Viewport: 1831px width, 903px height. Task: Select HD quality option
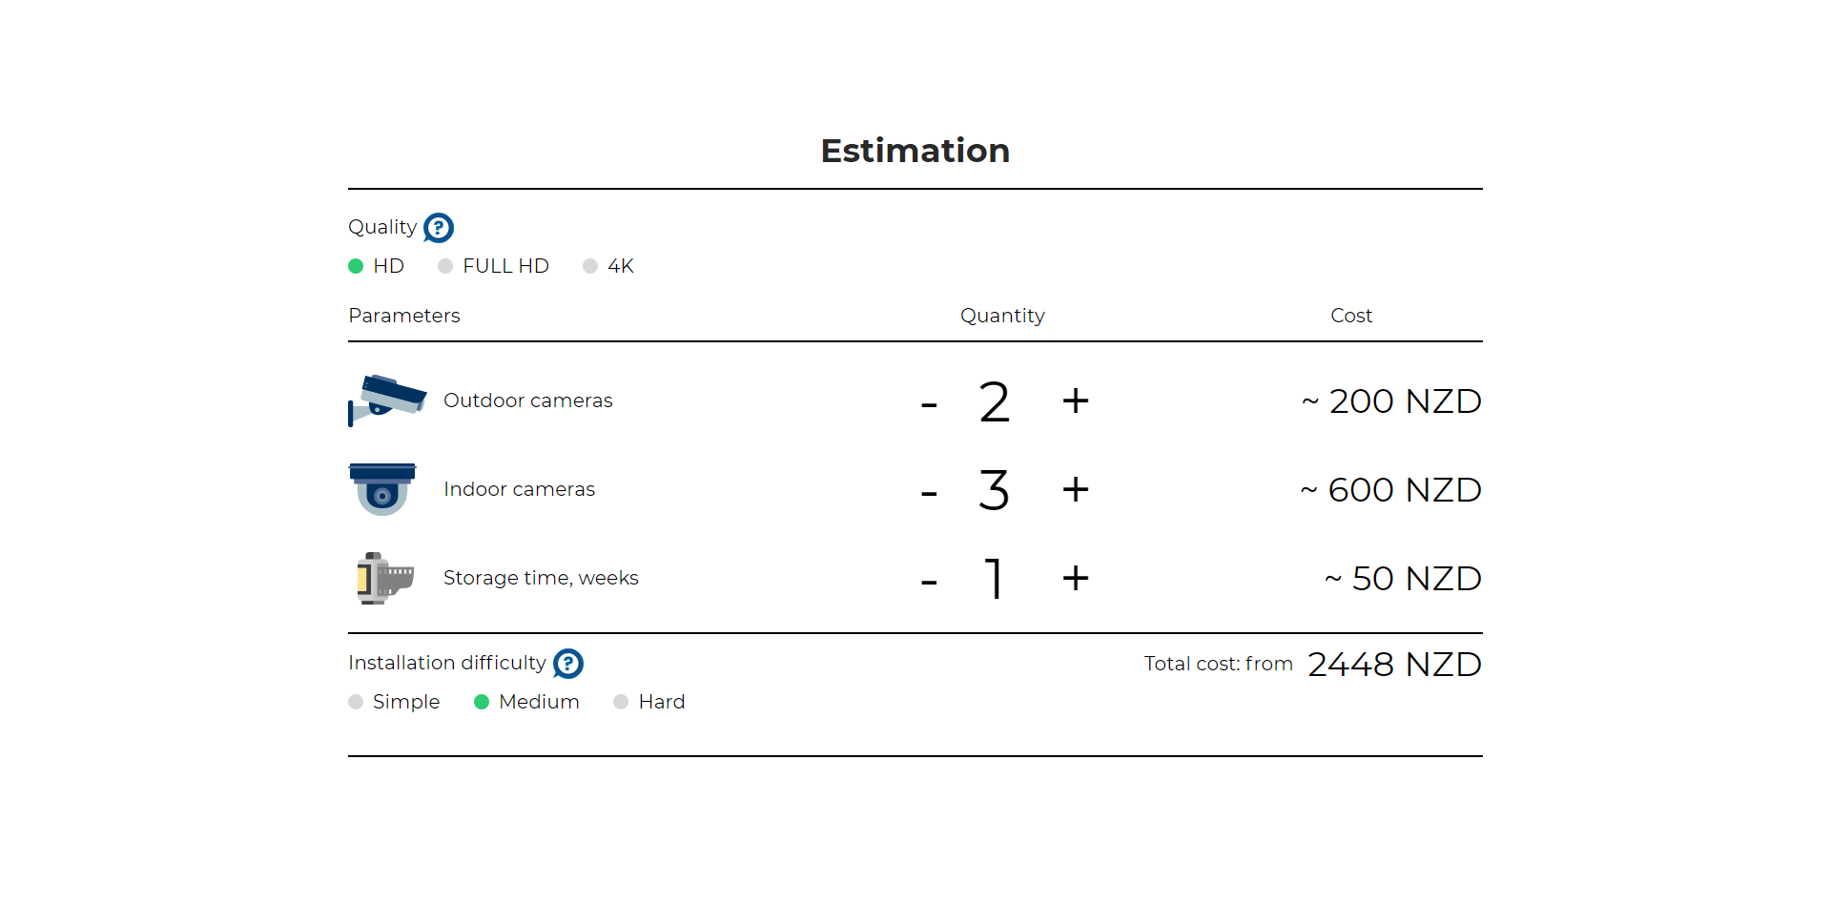point(357,266)
